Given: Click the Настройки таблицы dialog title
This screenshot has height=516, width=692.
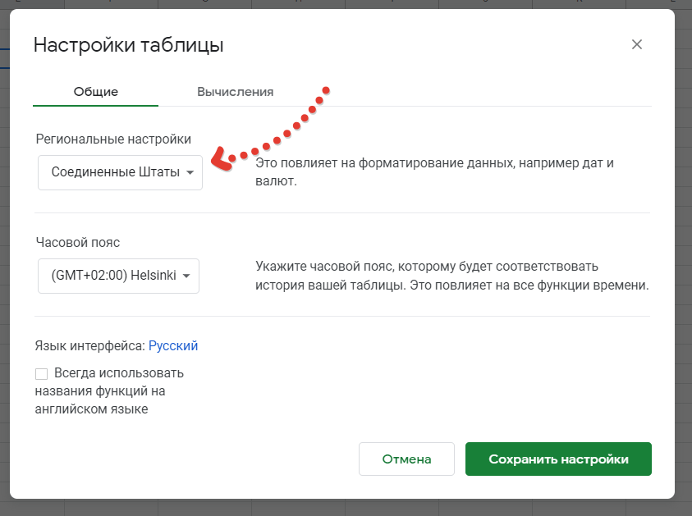Looking at the screenshot, I should pyautogui.click(x=128, y=45).
